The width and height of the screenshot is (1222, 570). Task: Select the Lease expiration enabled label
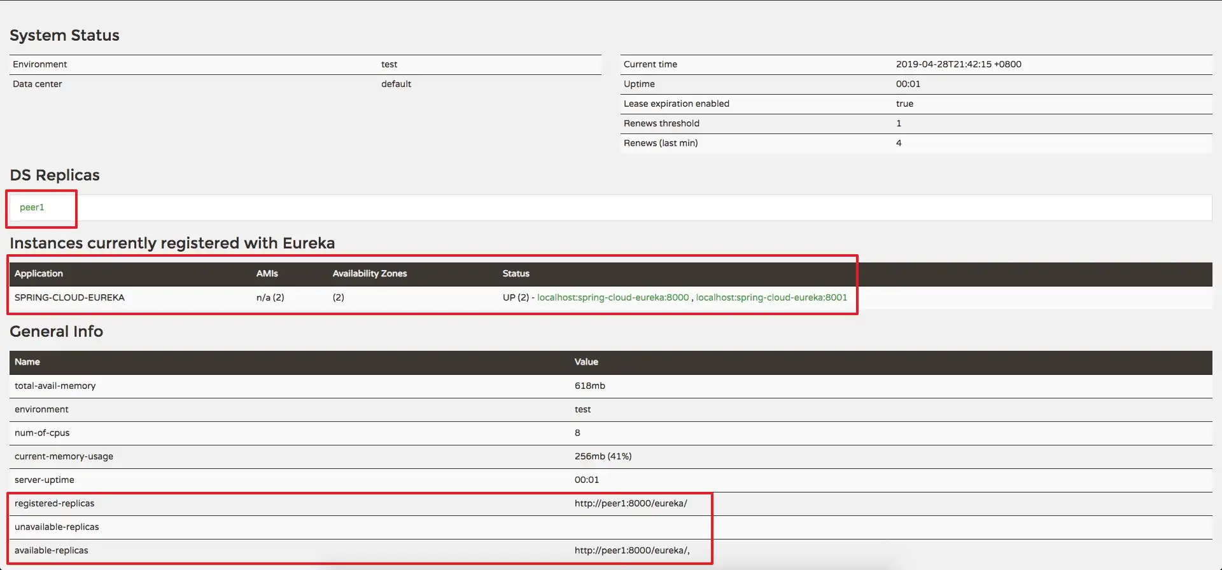tap(677, 104)
